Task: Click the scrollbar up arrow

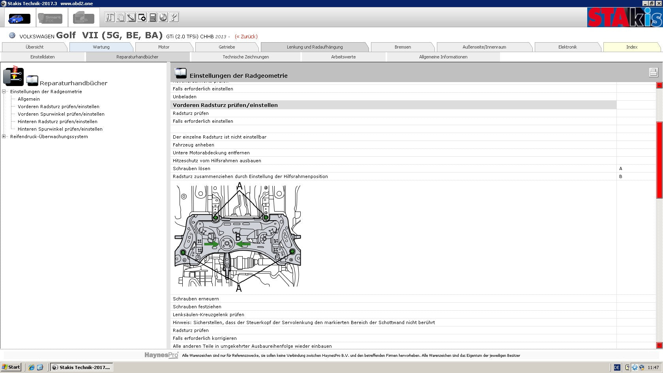Action: (659, 85)
